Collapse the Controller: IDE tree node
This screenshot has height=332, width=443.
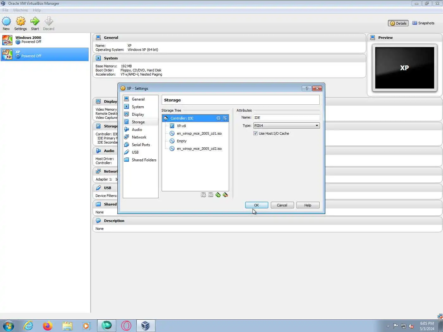coord(166,118)
